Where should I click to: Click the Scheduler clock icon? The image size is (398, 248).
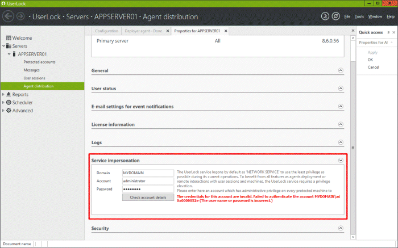[x=9, y=102]
